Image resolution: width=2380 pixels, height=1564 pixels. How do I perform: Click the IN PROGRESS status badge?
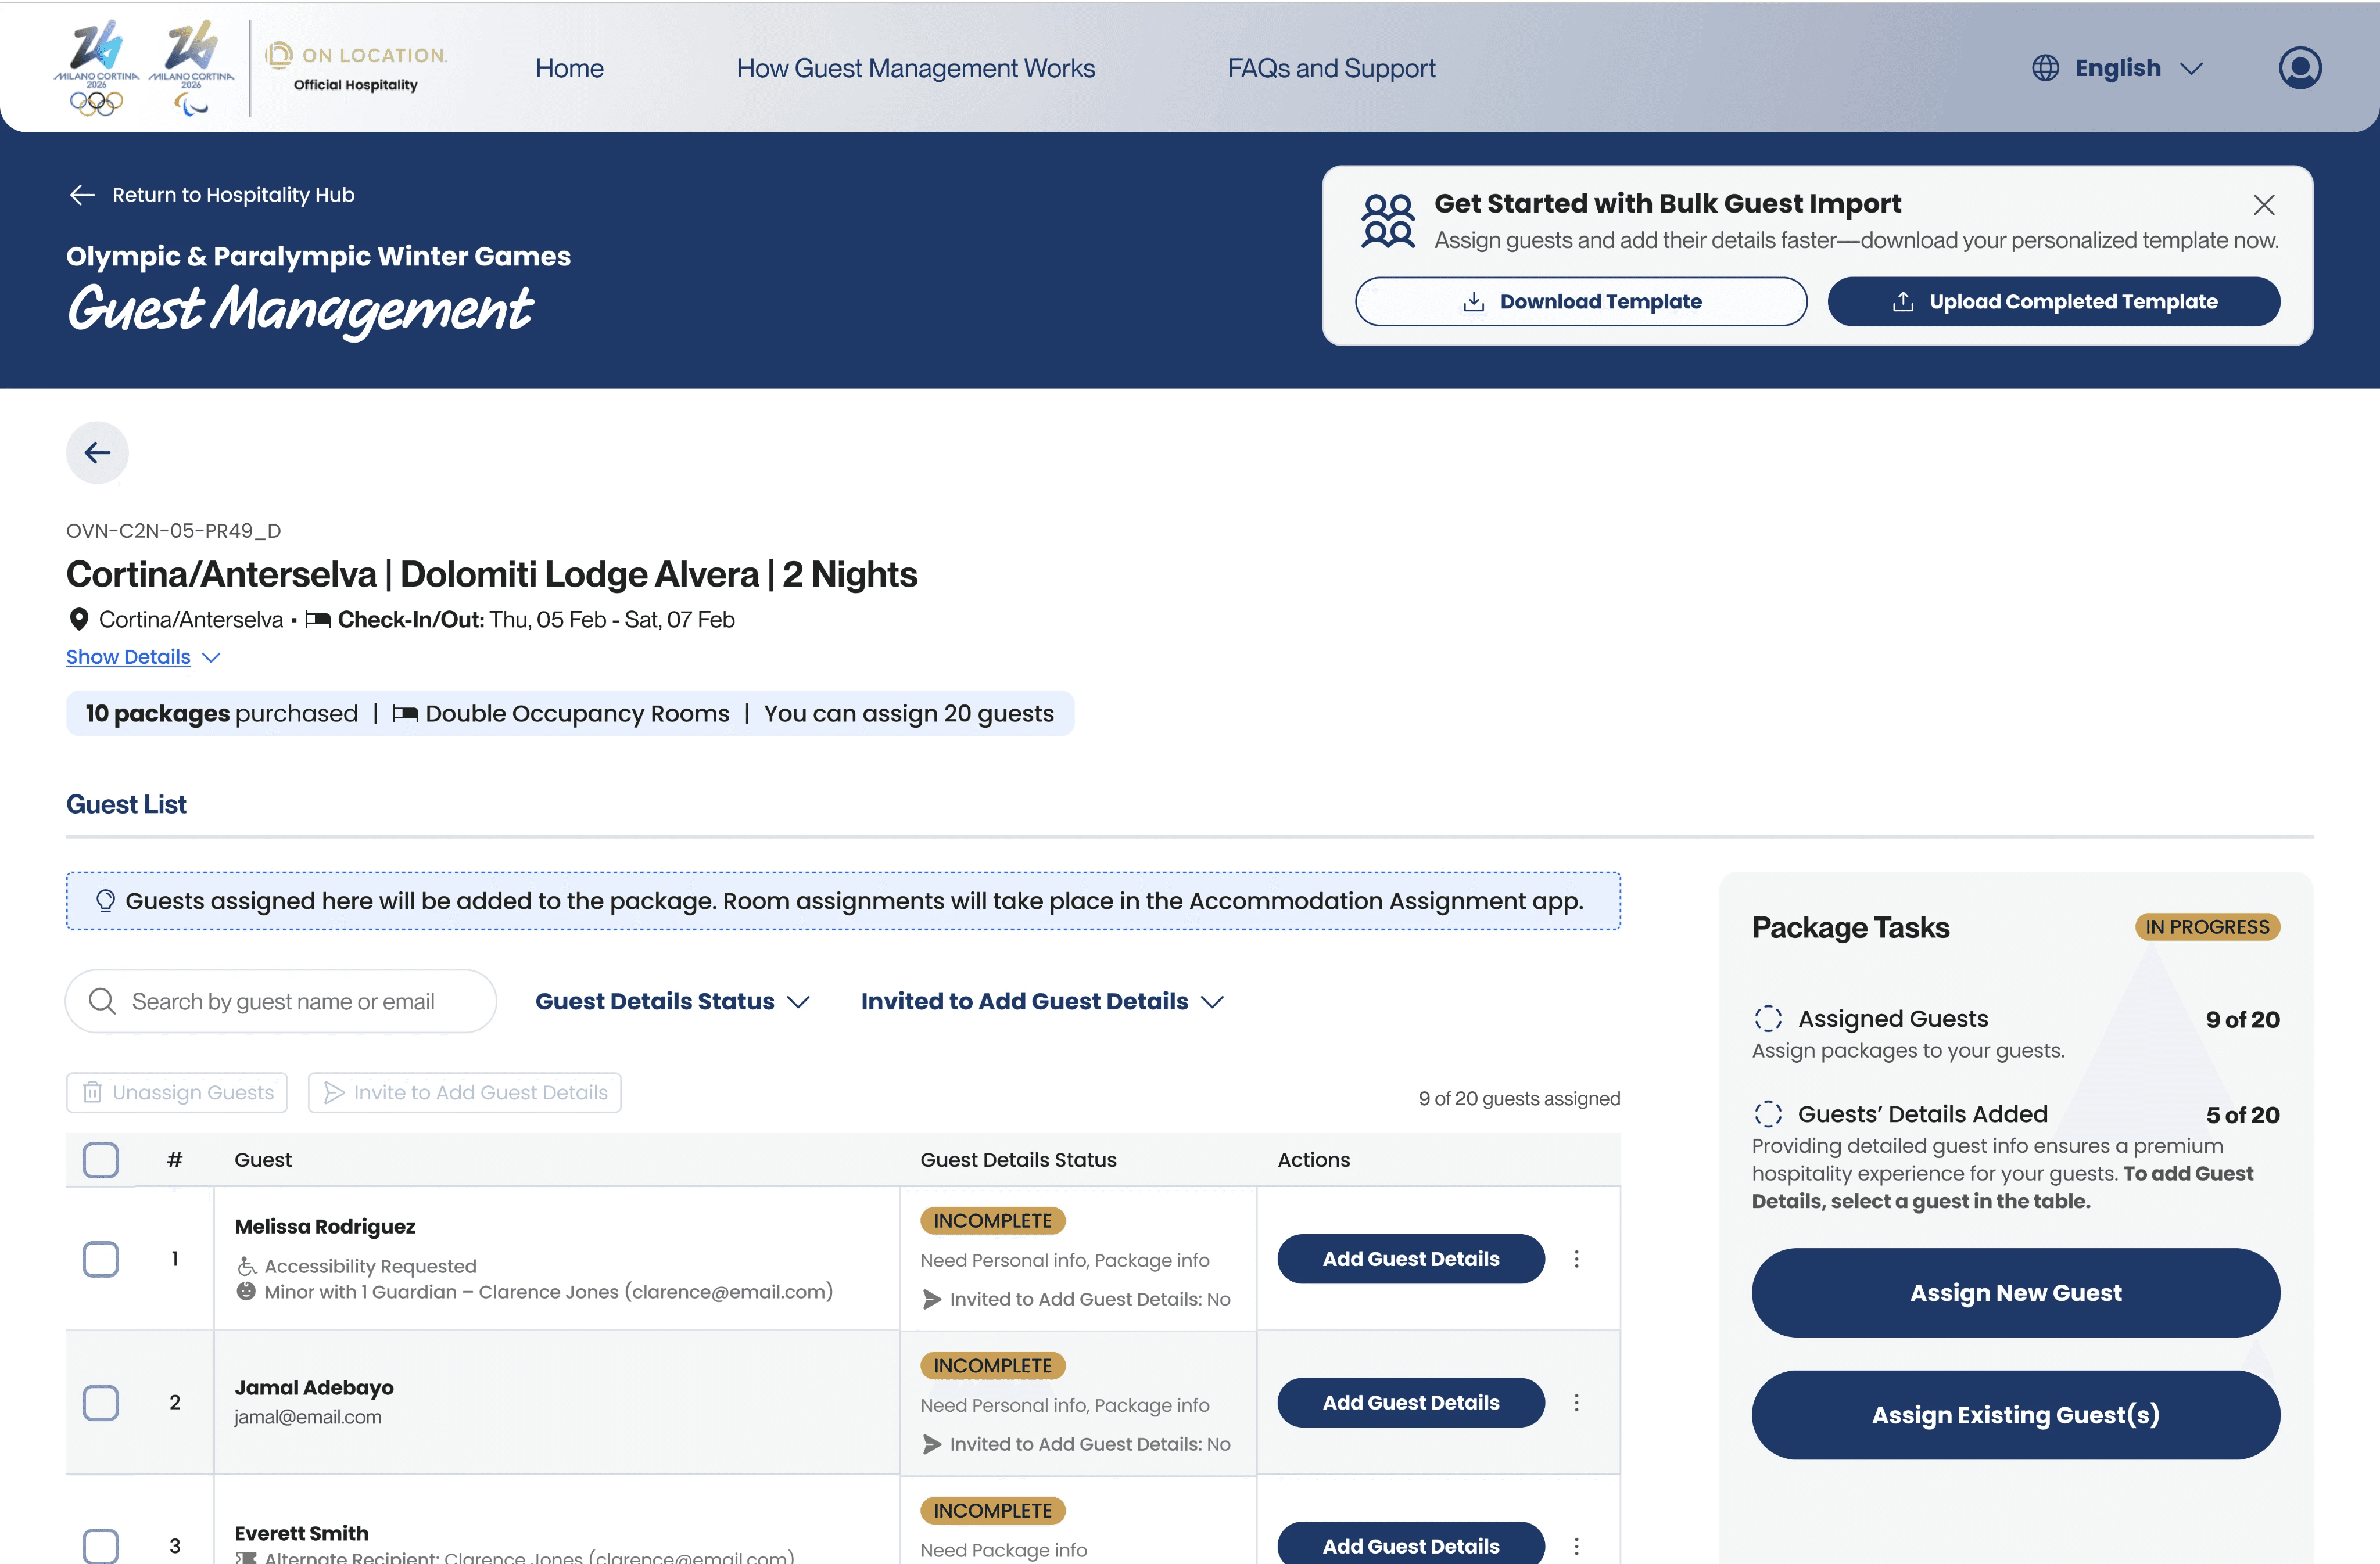pyautogui.click(x=2207, y=926)
